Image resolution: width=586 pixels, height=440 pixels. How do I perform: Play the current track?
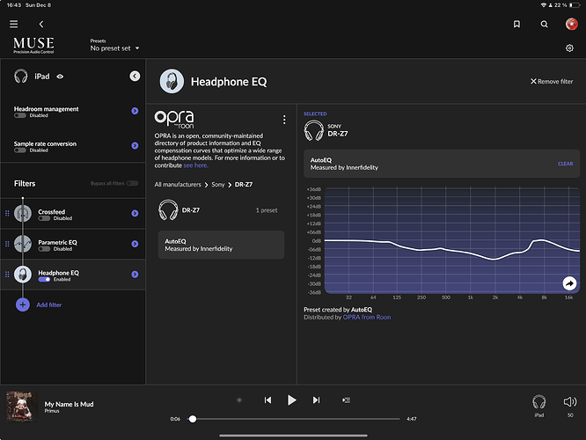(x=292, y=400)
